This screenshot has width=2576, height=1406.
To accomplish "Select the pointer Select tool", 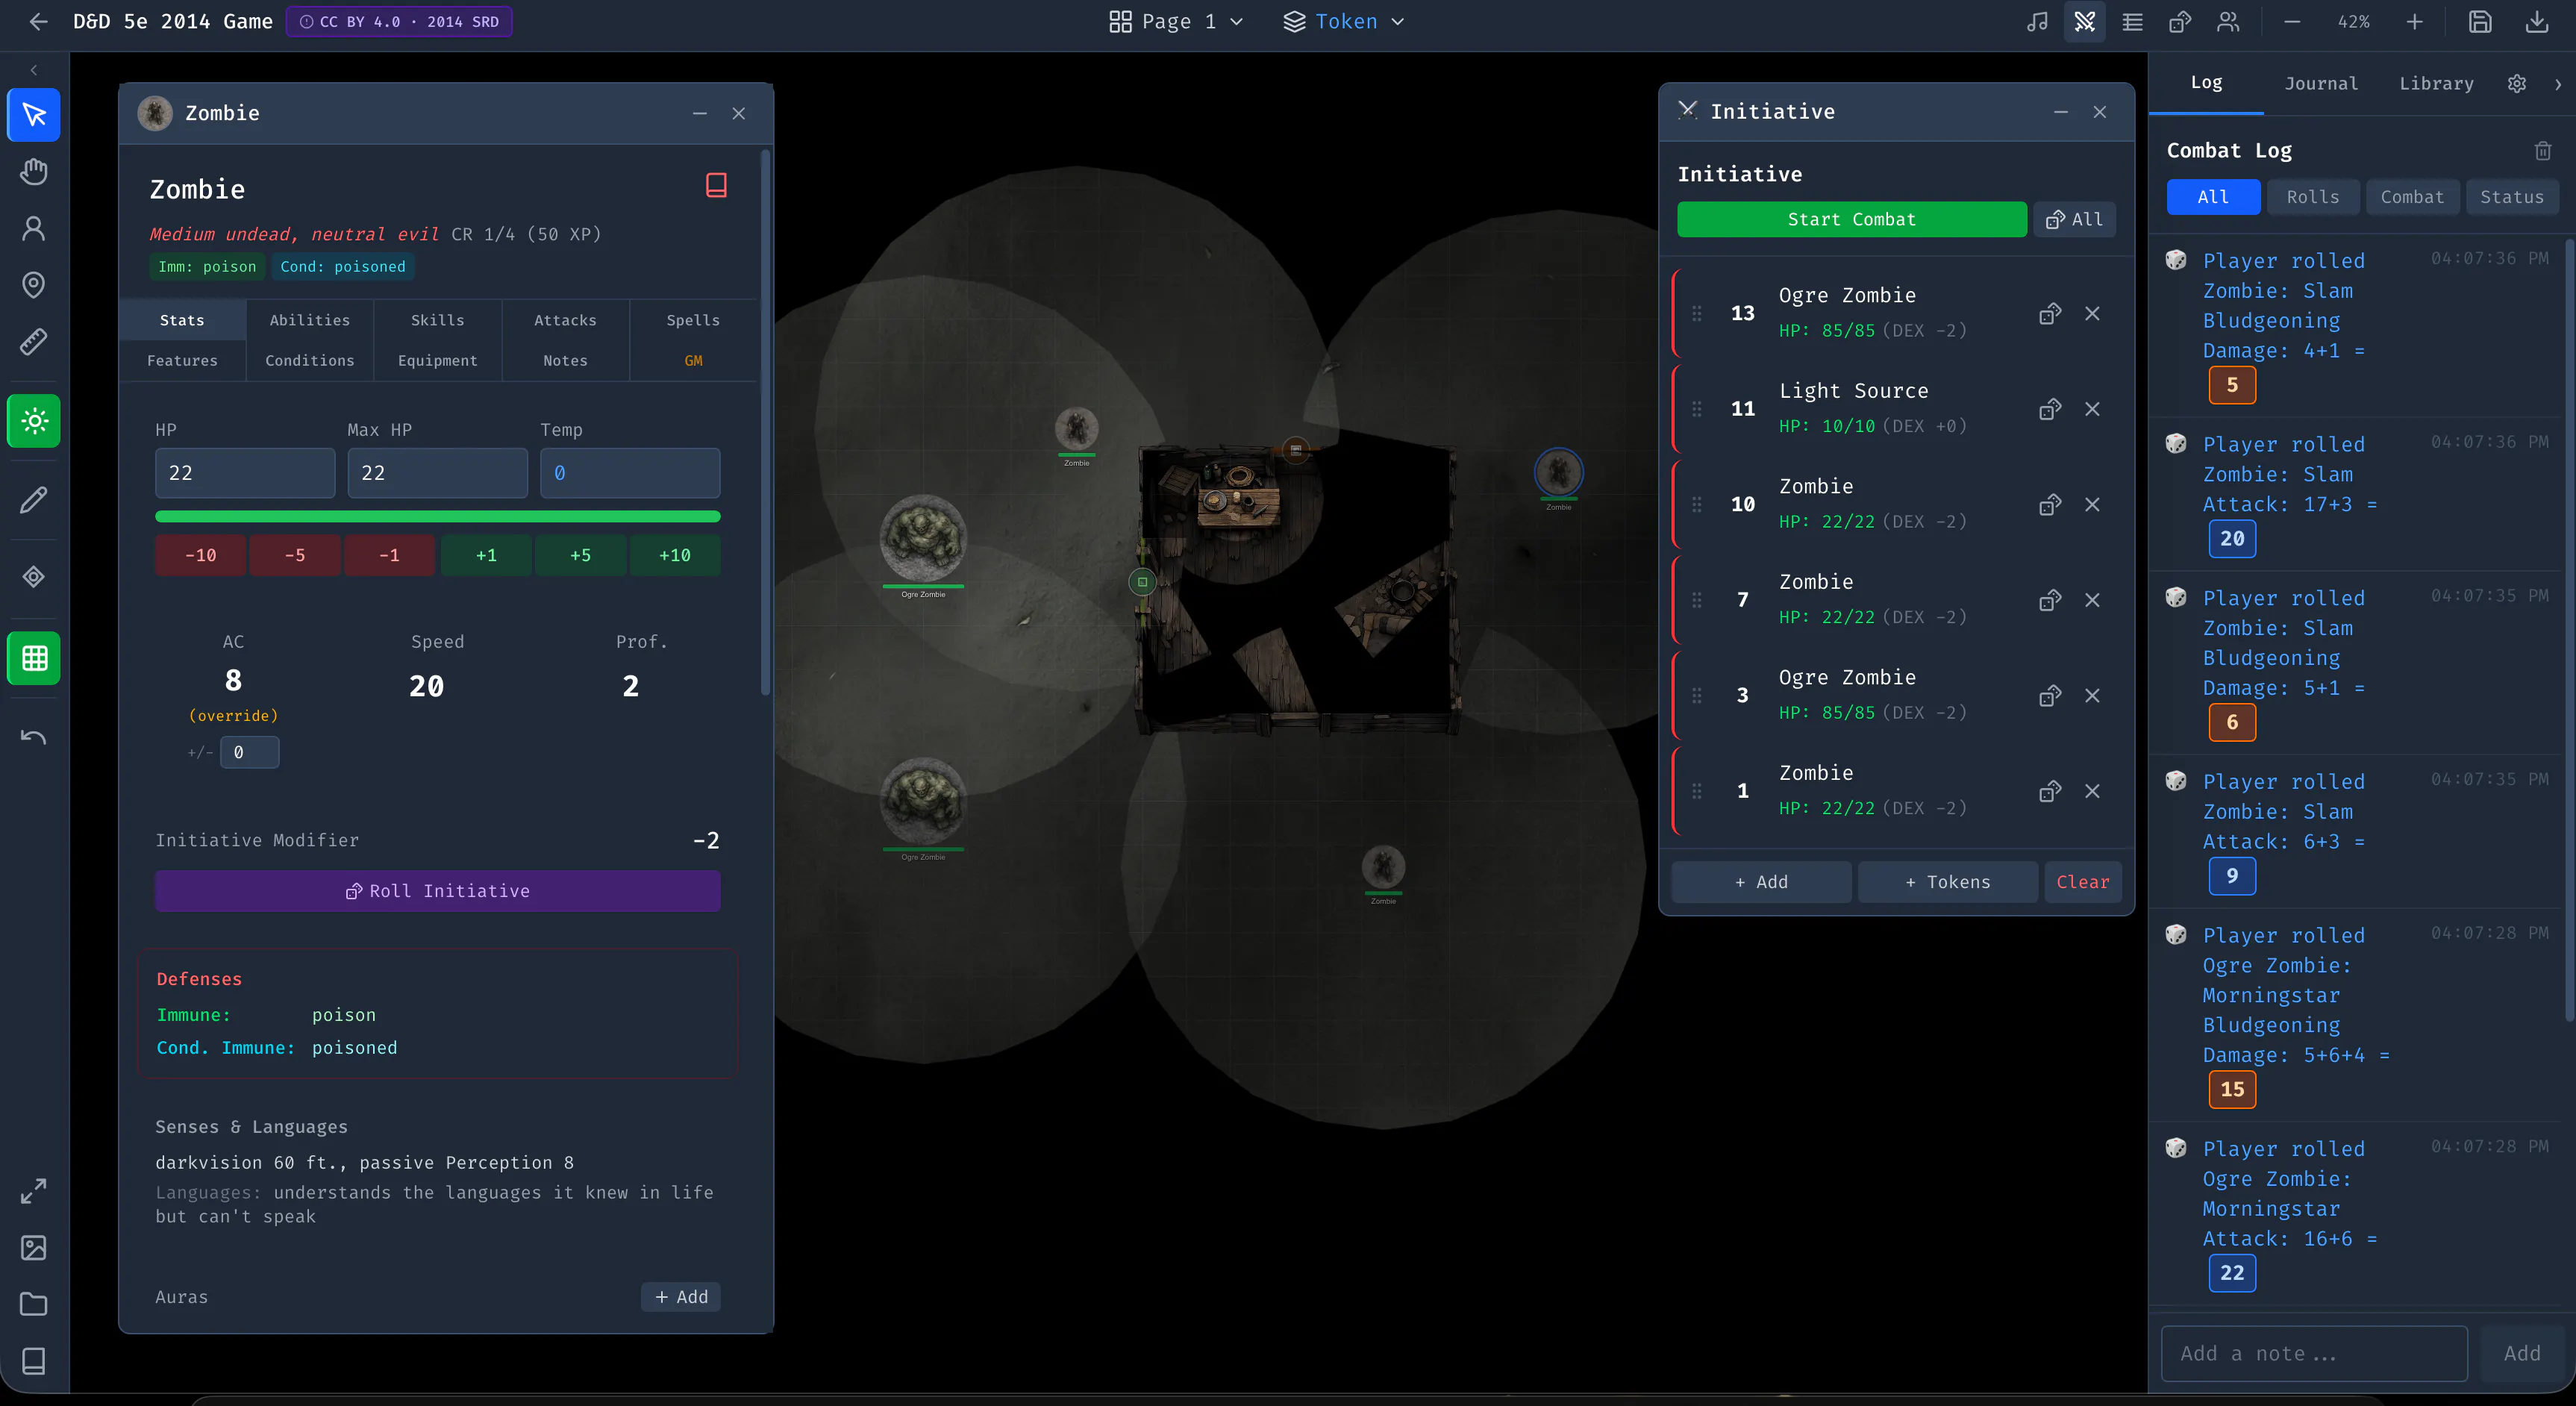I will click(34, 115).
